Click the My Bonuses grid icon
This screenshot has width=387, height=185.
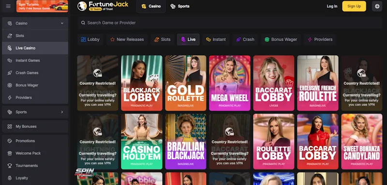10,127
